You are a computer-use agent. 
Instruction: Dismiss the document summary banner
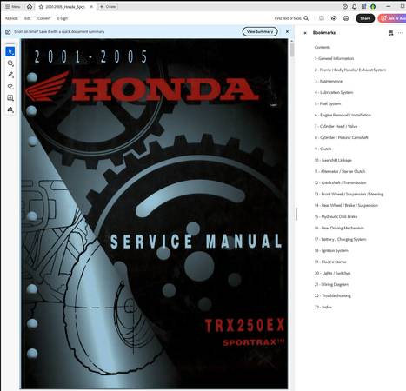pos(287,31)
